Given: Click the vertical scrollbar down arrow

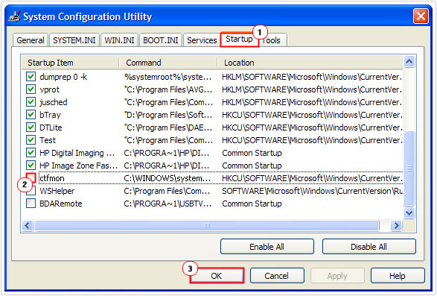Looking at the screenshot, I should click(409, 213).
